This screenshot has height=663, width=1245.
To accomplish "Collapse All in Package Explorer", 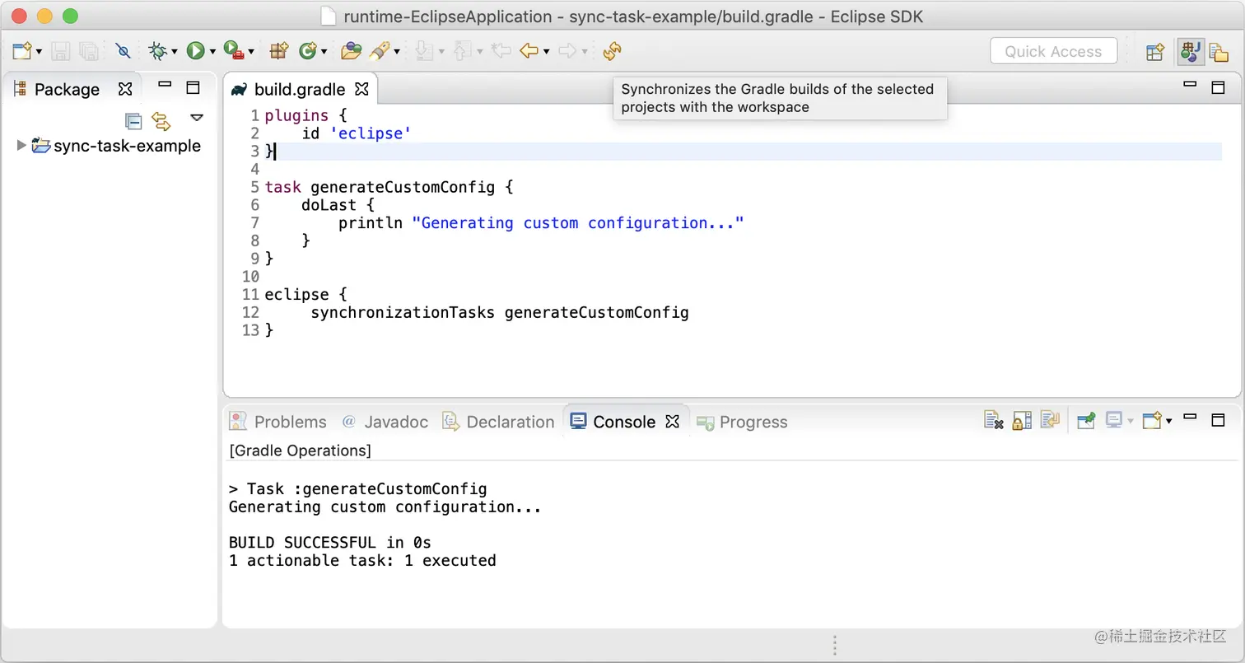I will [133, 122].
